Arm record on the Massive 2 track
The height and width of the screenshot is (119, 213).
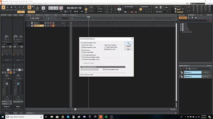click(x=51, y=26)
